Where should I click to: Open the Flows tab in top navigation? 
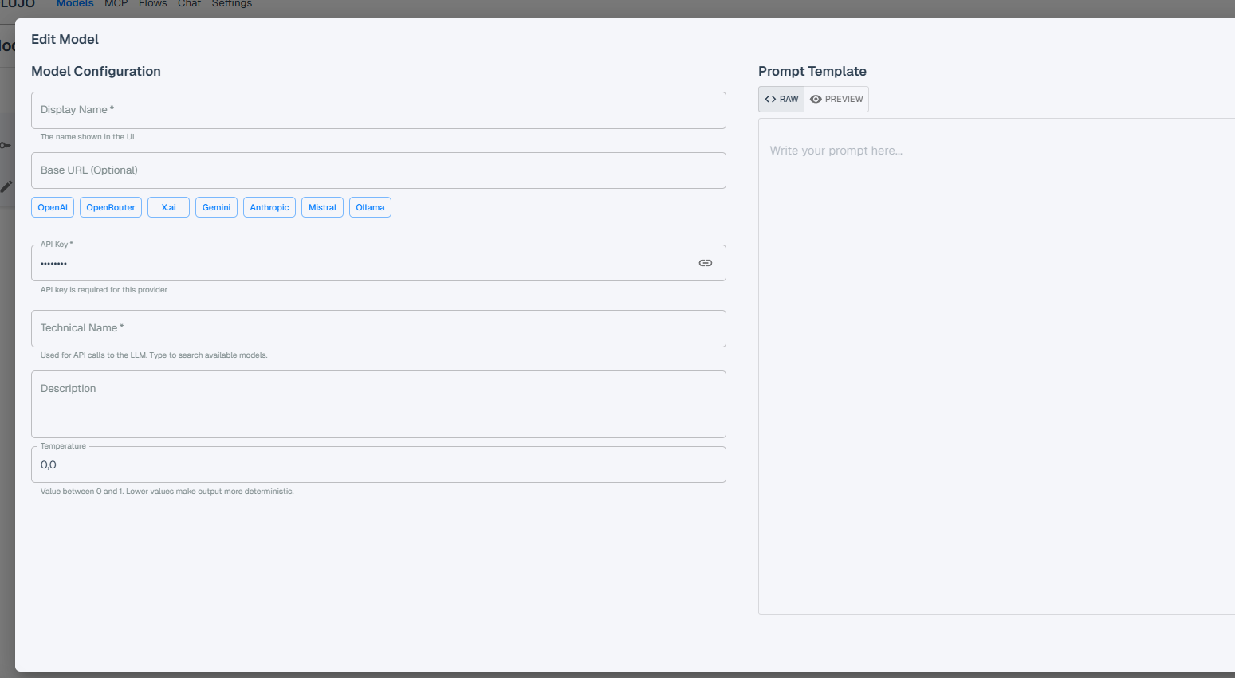tap(152, 4)
